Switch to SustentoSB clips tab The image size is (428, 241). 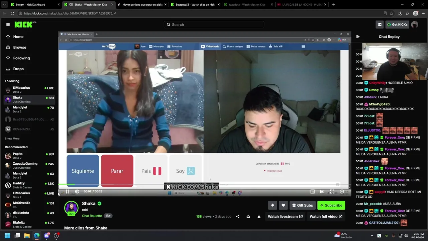195,5
